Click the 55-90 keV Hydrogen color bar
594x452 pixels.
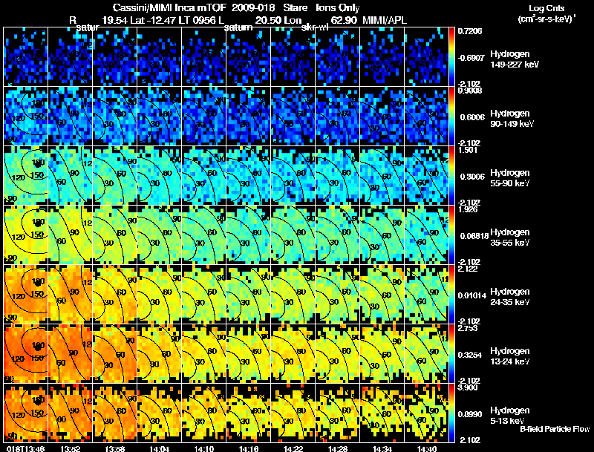(x=451, y=175)
